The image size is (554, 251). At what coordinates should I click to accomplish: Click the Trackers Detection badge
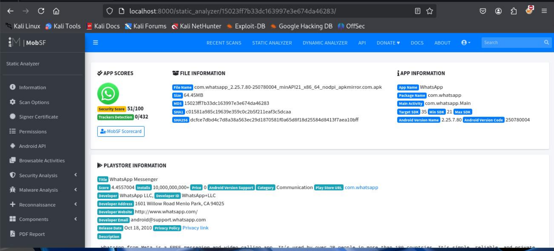(x=115, y=117)
